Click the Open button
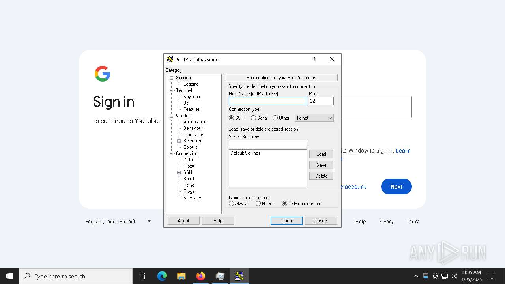This screenshot has width=505, height=284. (286, 221)
